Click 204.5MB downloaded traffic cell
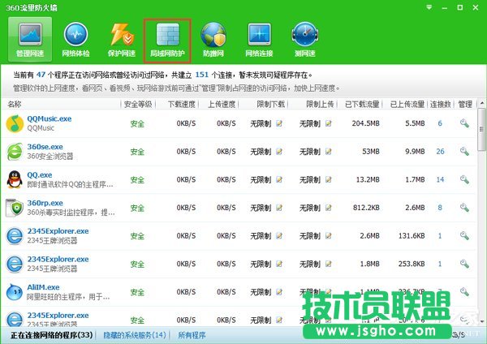The width and height of the screenshot is (487, 344). point(365,123)
